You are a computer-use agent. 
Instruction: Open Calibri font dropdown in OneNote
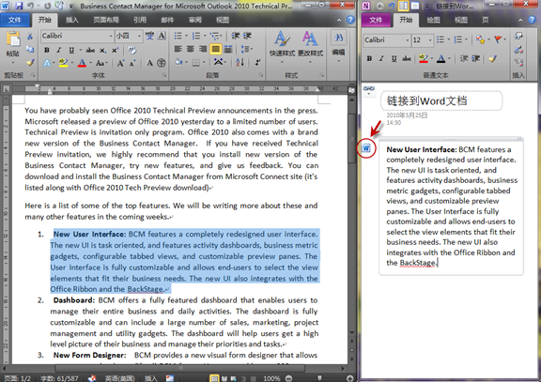coord(407,40)
